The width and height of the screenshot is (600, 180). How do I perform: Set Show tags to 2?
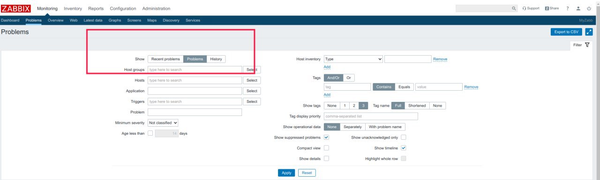tap(354, 106)
